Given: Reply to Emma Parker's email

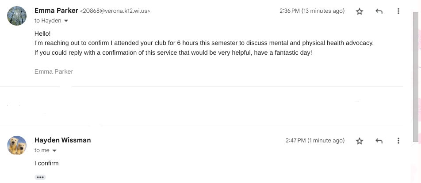Looking at the screenshot, I should click(x=379, y=11).
